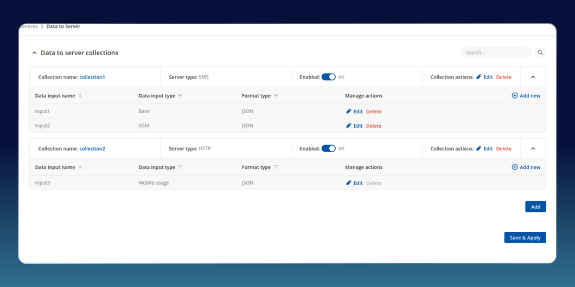This screenshot has width=575, height=287.
Task: Collapse the collection2 table
Action: 533,148
